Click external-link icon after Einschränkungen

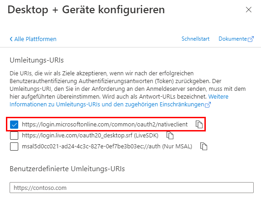pyautogui.click(x=208, y=105)
